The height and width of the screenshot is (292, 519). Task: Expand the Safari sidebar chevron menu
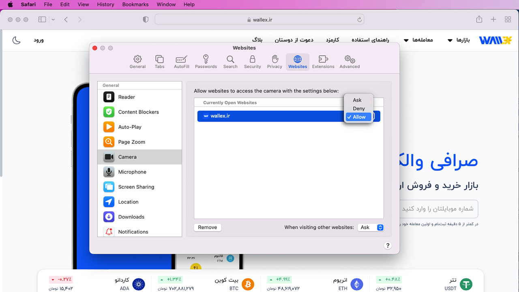click(53, 19)
